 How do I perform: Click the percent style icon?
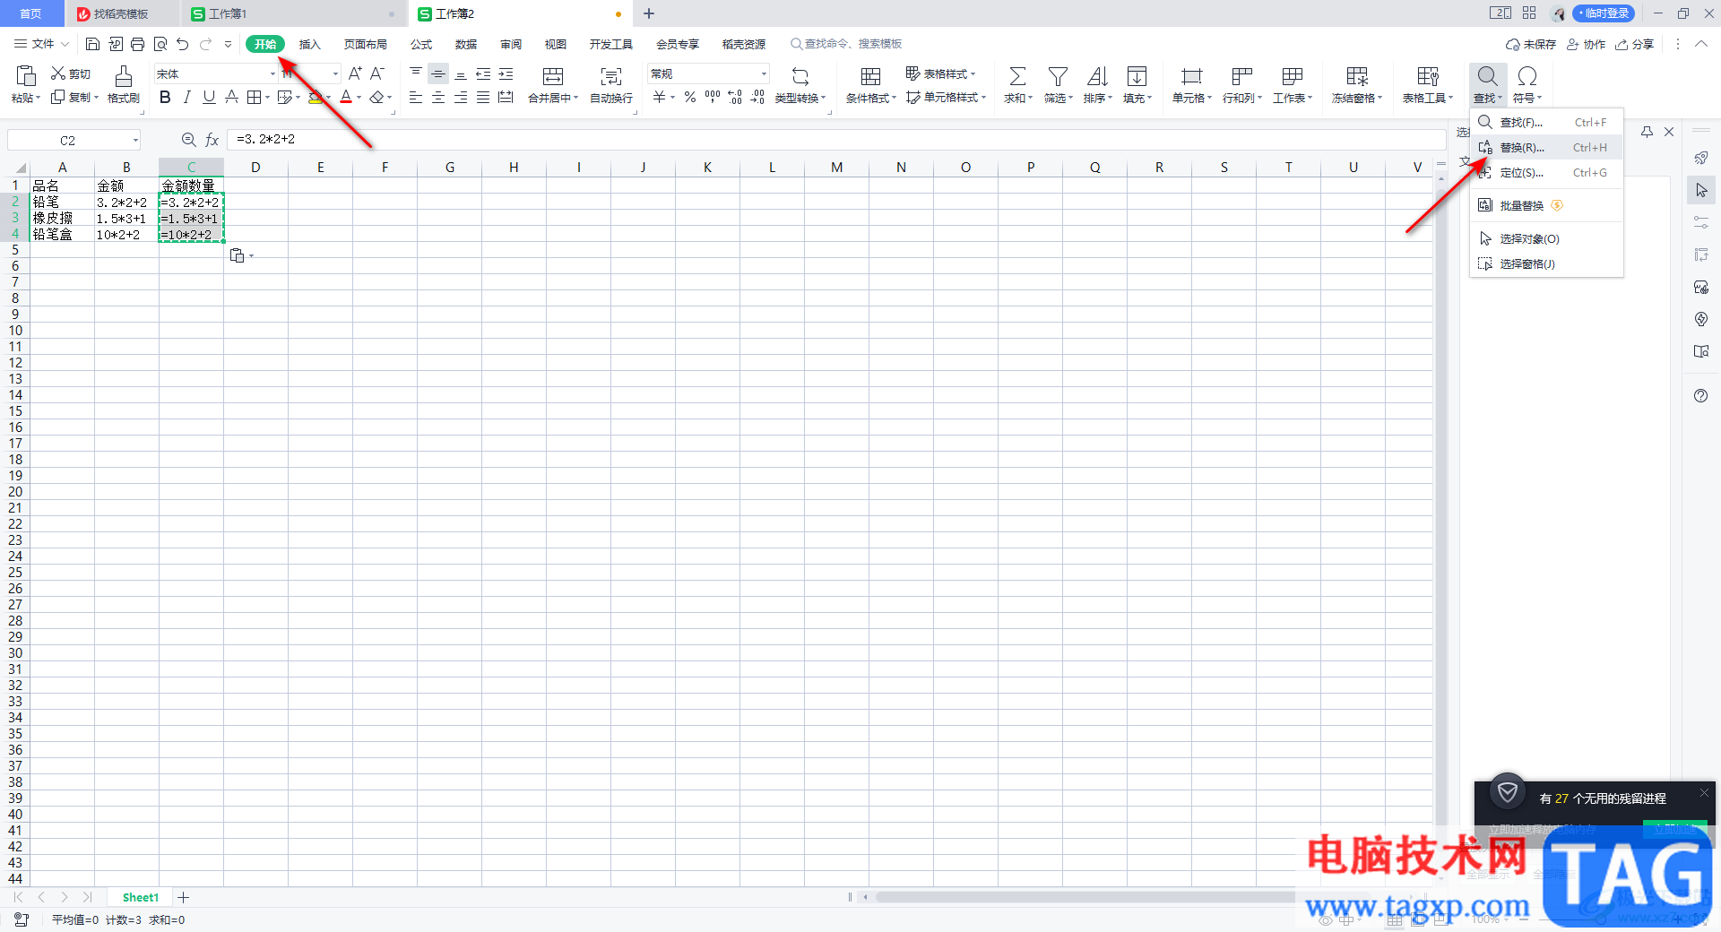pos(690,98)
